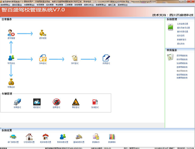Open the 考试管理 menu
The height and width of the screenshot is (149, 195).
pos(59,5)
